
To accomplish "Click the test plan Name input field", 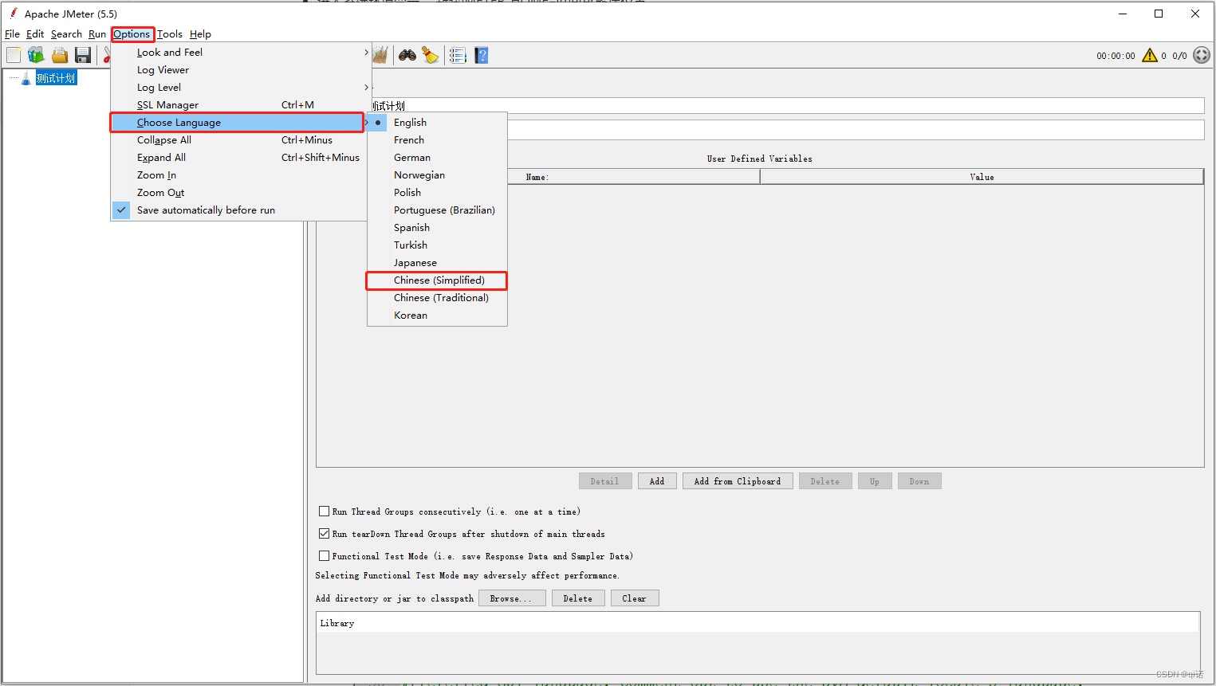I will 788,106.
